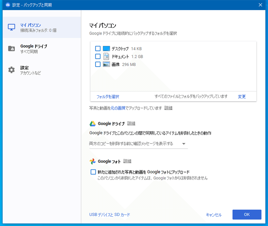This screenshot has width=268, height=226.
Task: Click すべてのファイルとフォルダをバックアップしています text
Action: pos(191,96)
